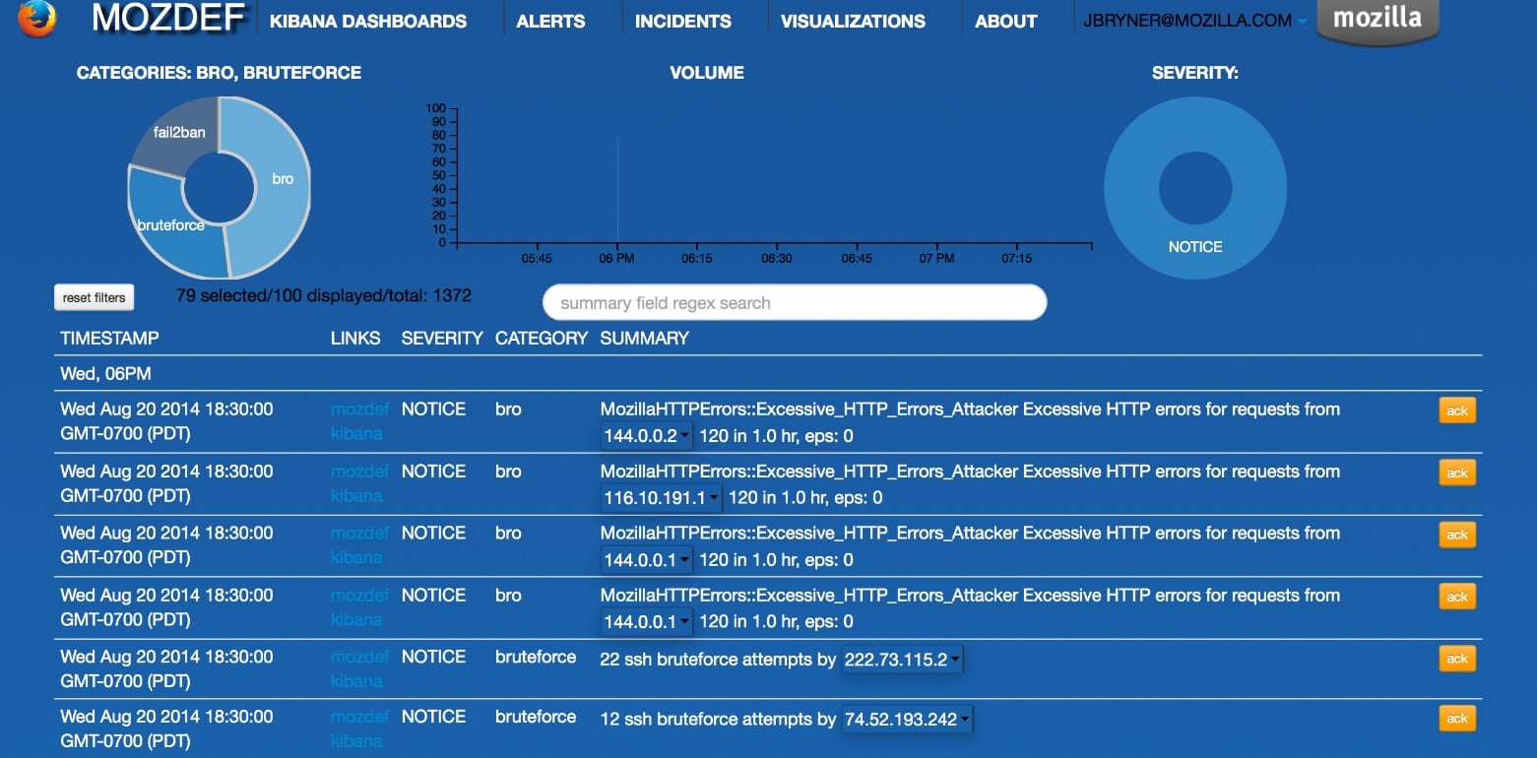
Task: Acknowledge the 74.52.193.242 bruteforce alert
Action: [1457, 719]
